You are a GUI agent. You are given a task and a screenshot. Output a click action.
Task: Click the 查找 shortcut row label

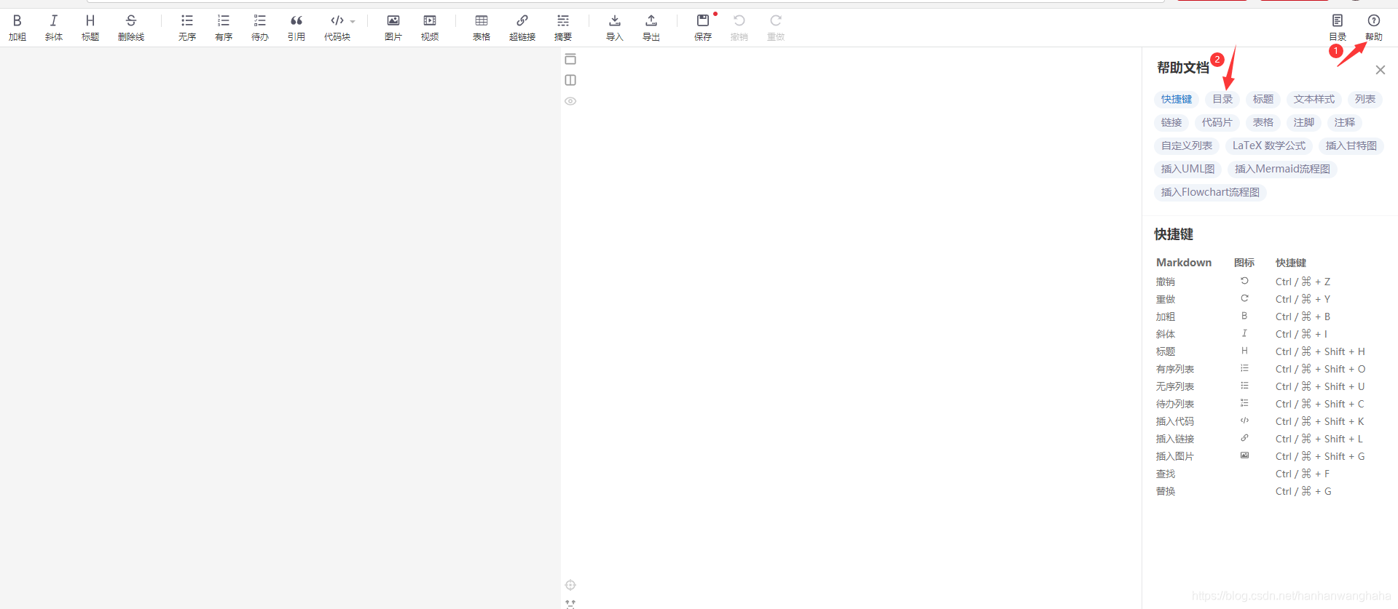coord(1166,474)
